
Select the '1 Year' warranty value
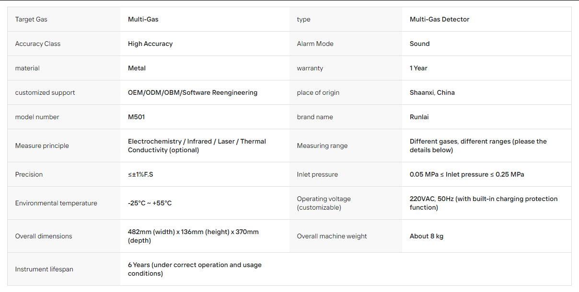pyautogui.click(x=418, y=68)
